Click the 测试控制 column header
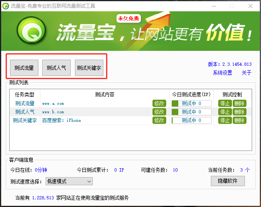The width and height of the screenshot is (261, 207). click(232, 94)
